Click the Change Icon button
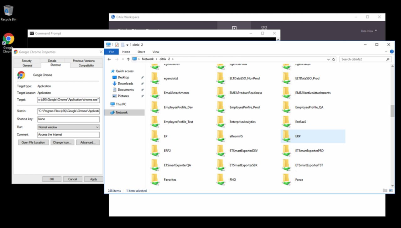 (62, 142)
